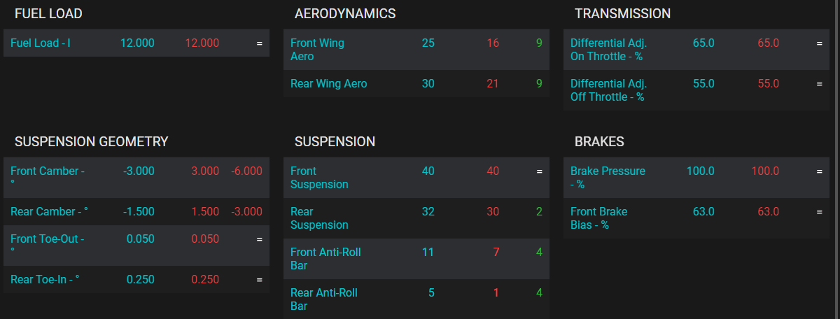Click the Transmission section heading
The height and width of the screenshot is (319, 840).
click(622, 13)
